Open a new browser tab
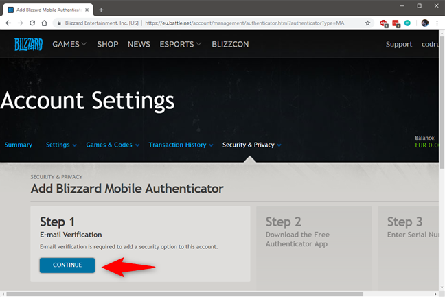 101,10
